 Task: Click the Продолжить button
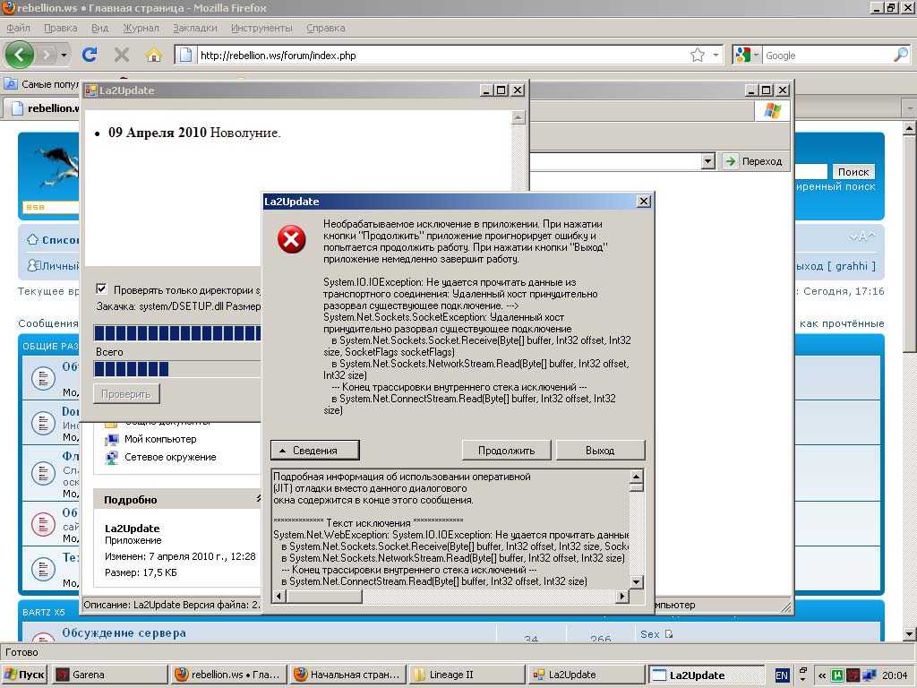click(507, 451)
